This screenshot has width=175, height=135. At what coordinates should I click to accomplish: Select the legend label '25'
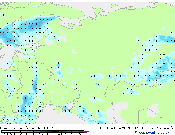pos(54,134)
